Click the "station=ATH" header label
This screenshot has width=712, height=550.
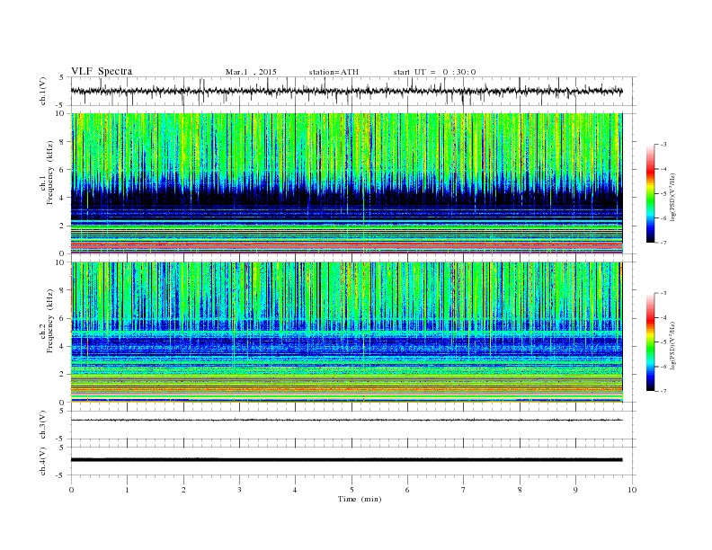pyautogui.click(x=334, y=72)
